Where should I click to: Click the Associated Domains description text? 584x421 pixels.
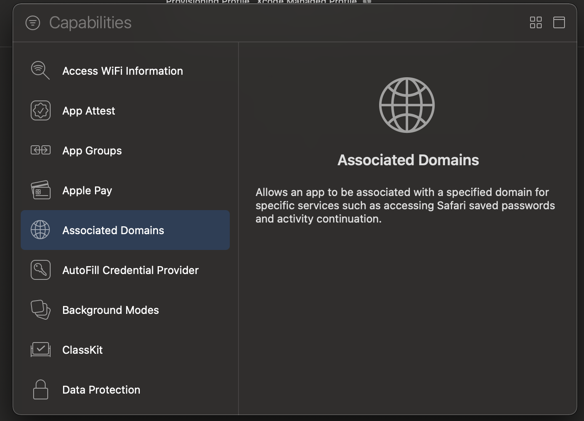click(x=405, y=206)
